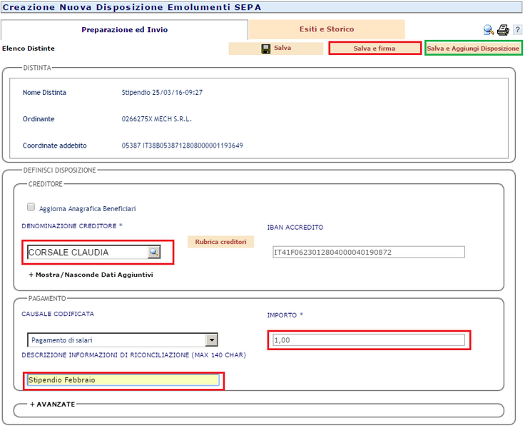530x428 pixels.
Task: Go to the Elenco Distinte link
Action: pyautogui.click(x=29, y=49)
